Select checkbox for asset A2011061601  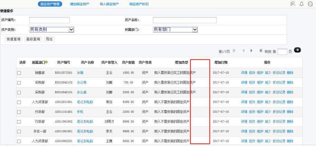[x=19, y=132]
